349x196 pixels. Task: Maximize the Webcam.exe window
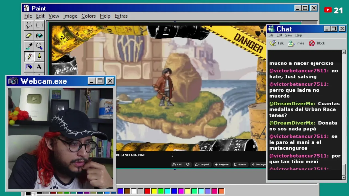click(100, 81)
